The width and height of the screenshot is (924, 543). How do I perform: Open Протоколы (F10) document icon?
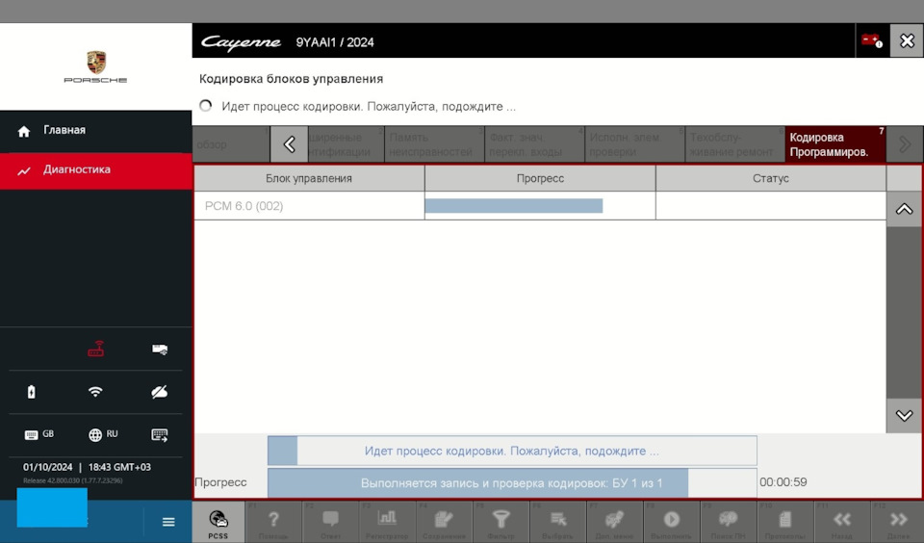click(x=785, y=523)
